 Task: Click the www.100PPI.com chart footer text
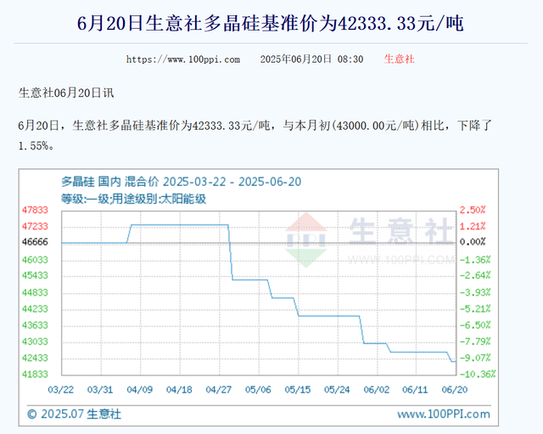pyautogui.click(x=444, y=414)
